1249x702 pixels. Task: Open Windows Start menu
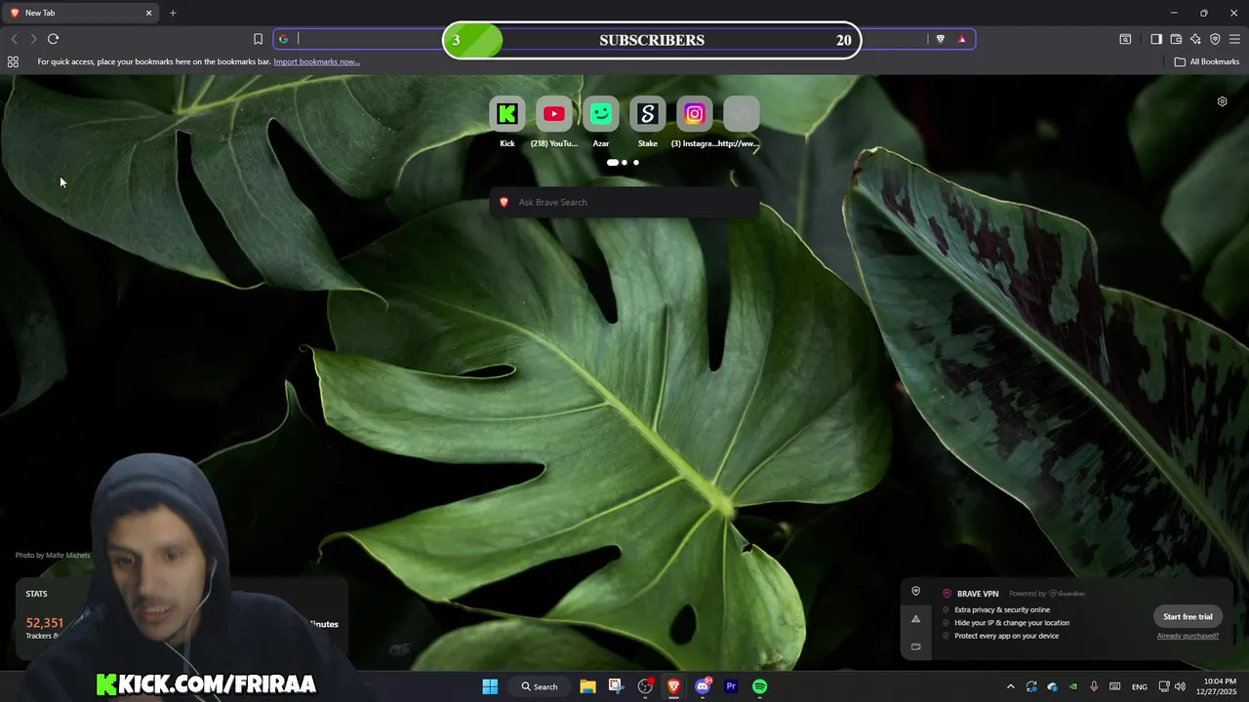coord(490,686)
